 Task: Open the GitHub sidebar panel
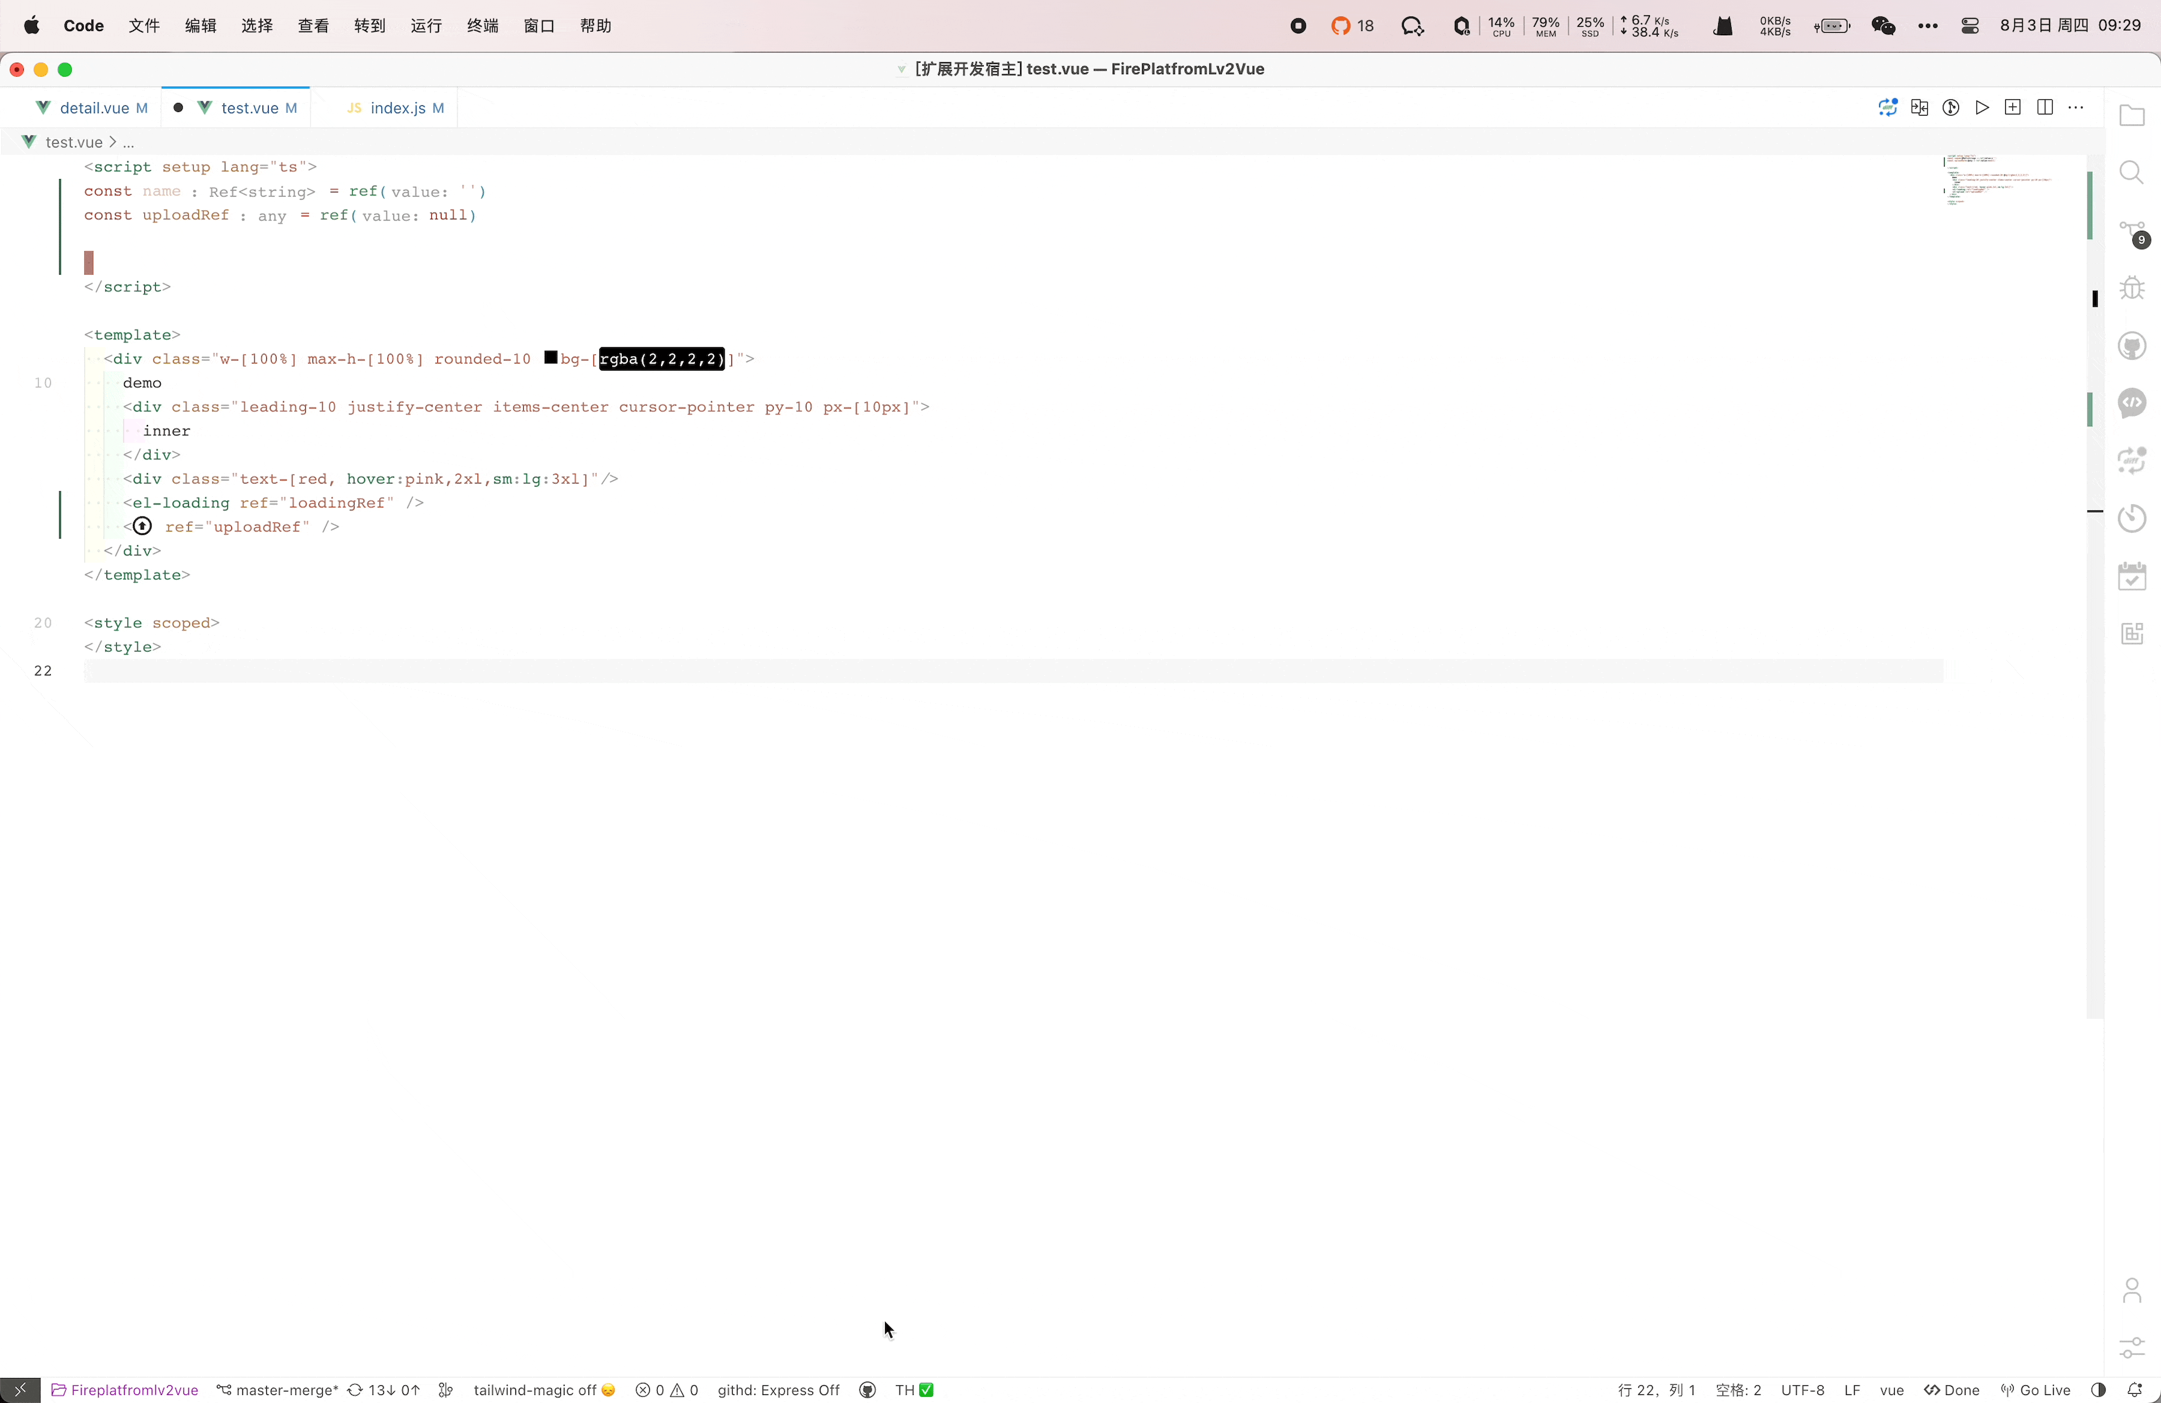tap(2133, 345)
